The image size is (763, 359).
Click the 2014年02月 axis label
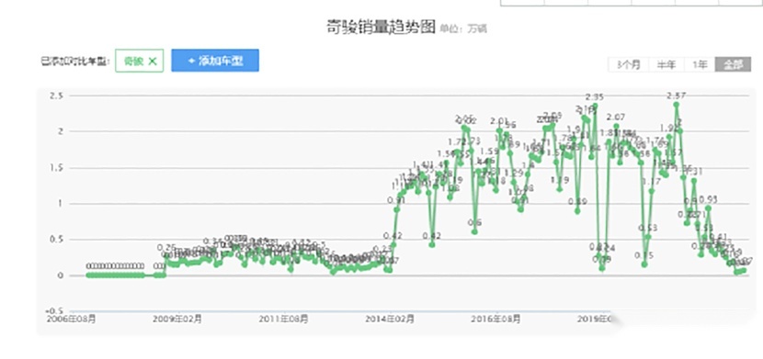(x=390, y=320)
